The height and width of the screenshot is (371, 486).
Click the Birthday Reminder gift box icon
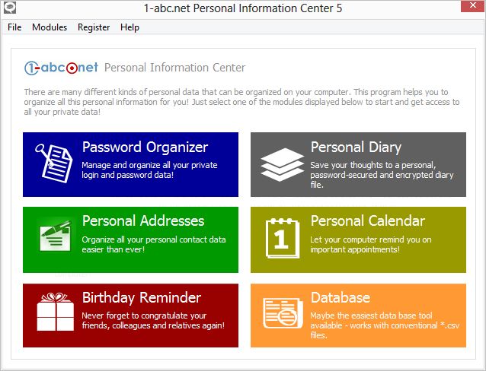click(53, 313)
